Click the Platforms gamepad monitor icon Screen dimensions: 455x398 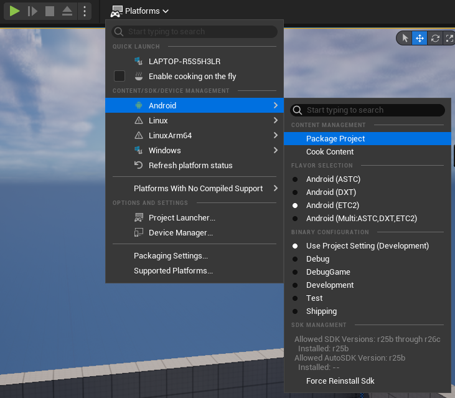pos(116,11)
